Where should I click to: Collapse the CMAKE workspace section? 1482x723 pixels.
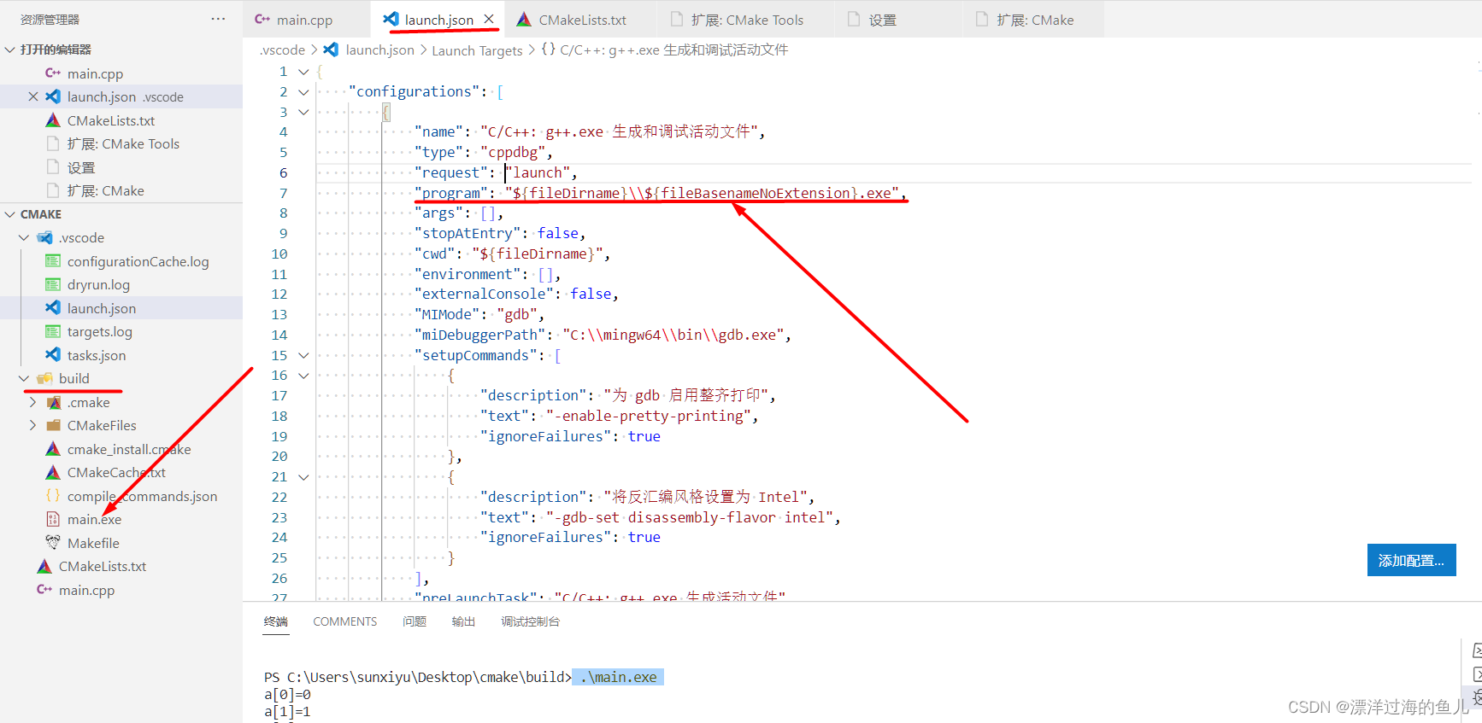10,214
